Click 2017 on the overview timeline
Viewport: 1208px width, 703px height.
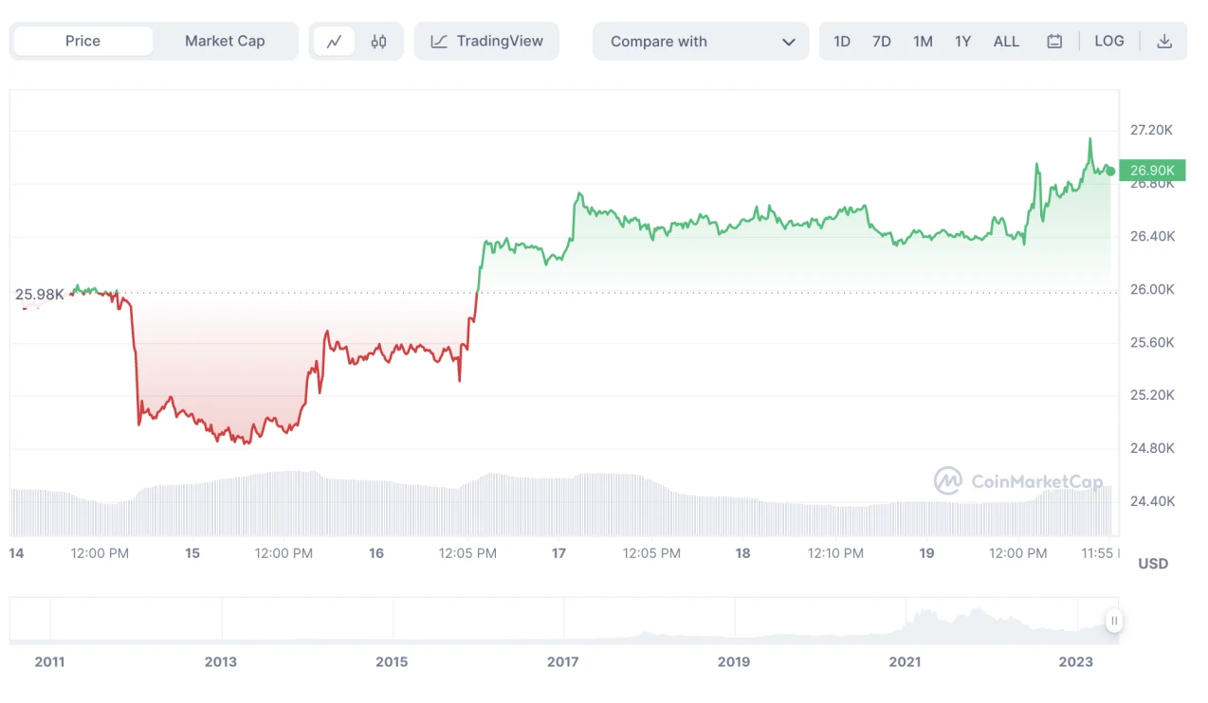tap(563, 662)
